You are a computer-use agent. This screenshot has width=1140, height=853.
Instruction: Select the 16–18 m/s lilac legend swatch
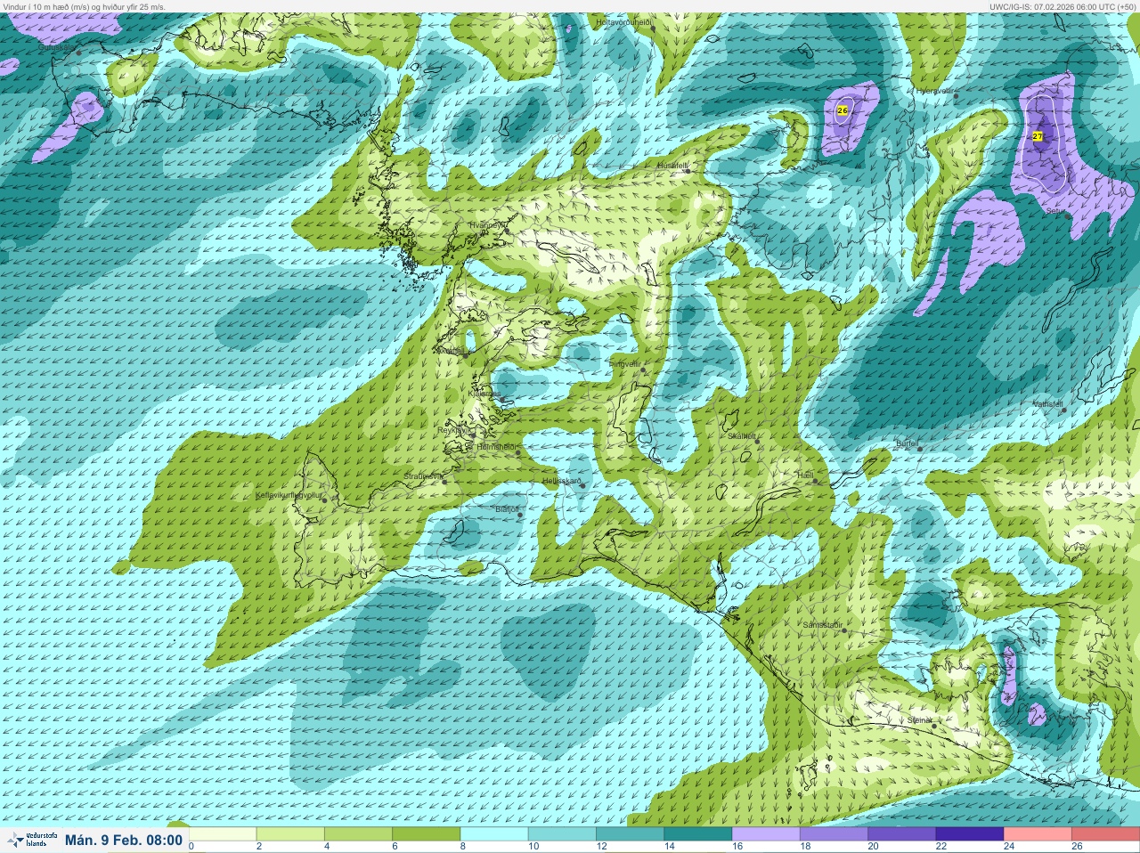(x=766, y=834)
